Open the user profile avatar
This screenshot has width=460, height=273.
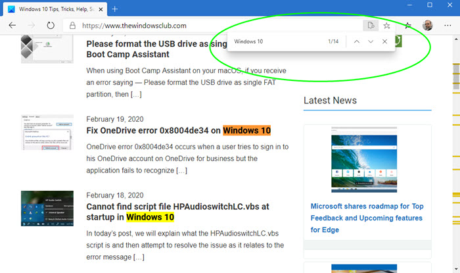point(427,26)
